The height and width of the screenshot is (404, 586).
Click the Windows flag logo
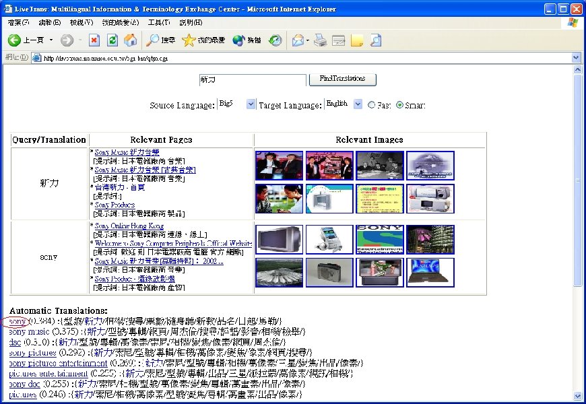[573, 22]
